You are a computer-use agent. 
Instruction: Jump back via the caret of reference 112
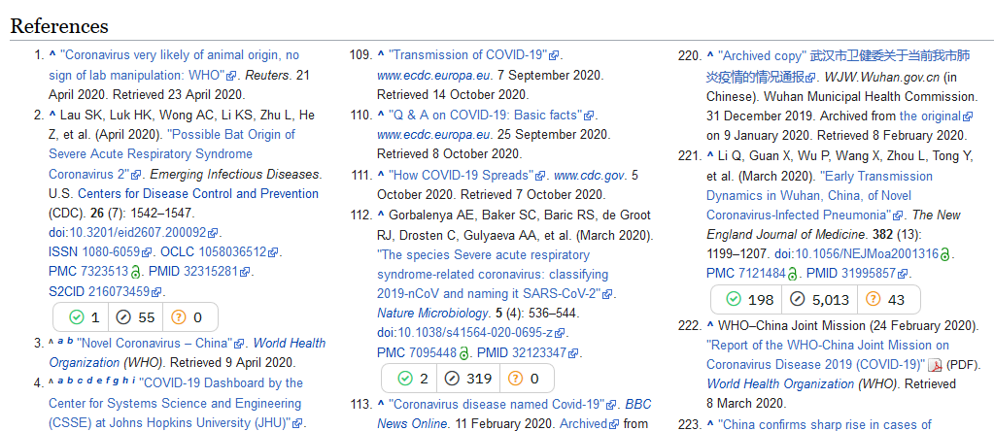point(380,215)
